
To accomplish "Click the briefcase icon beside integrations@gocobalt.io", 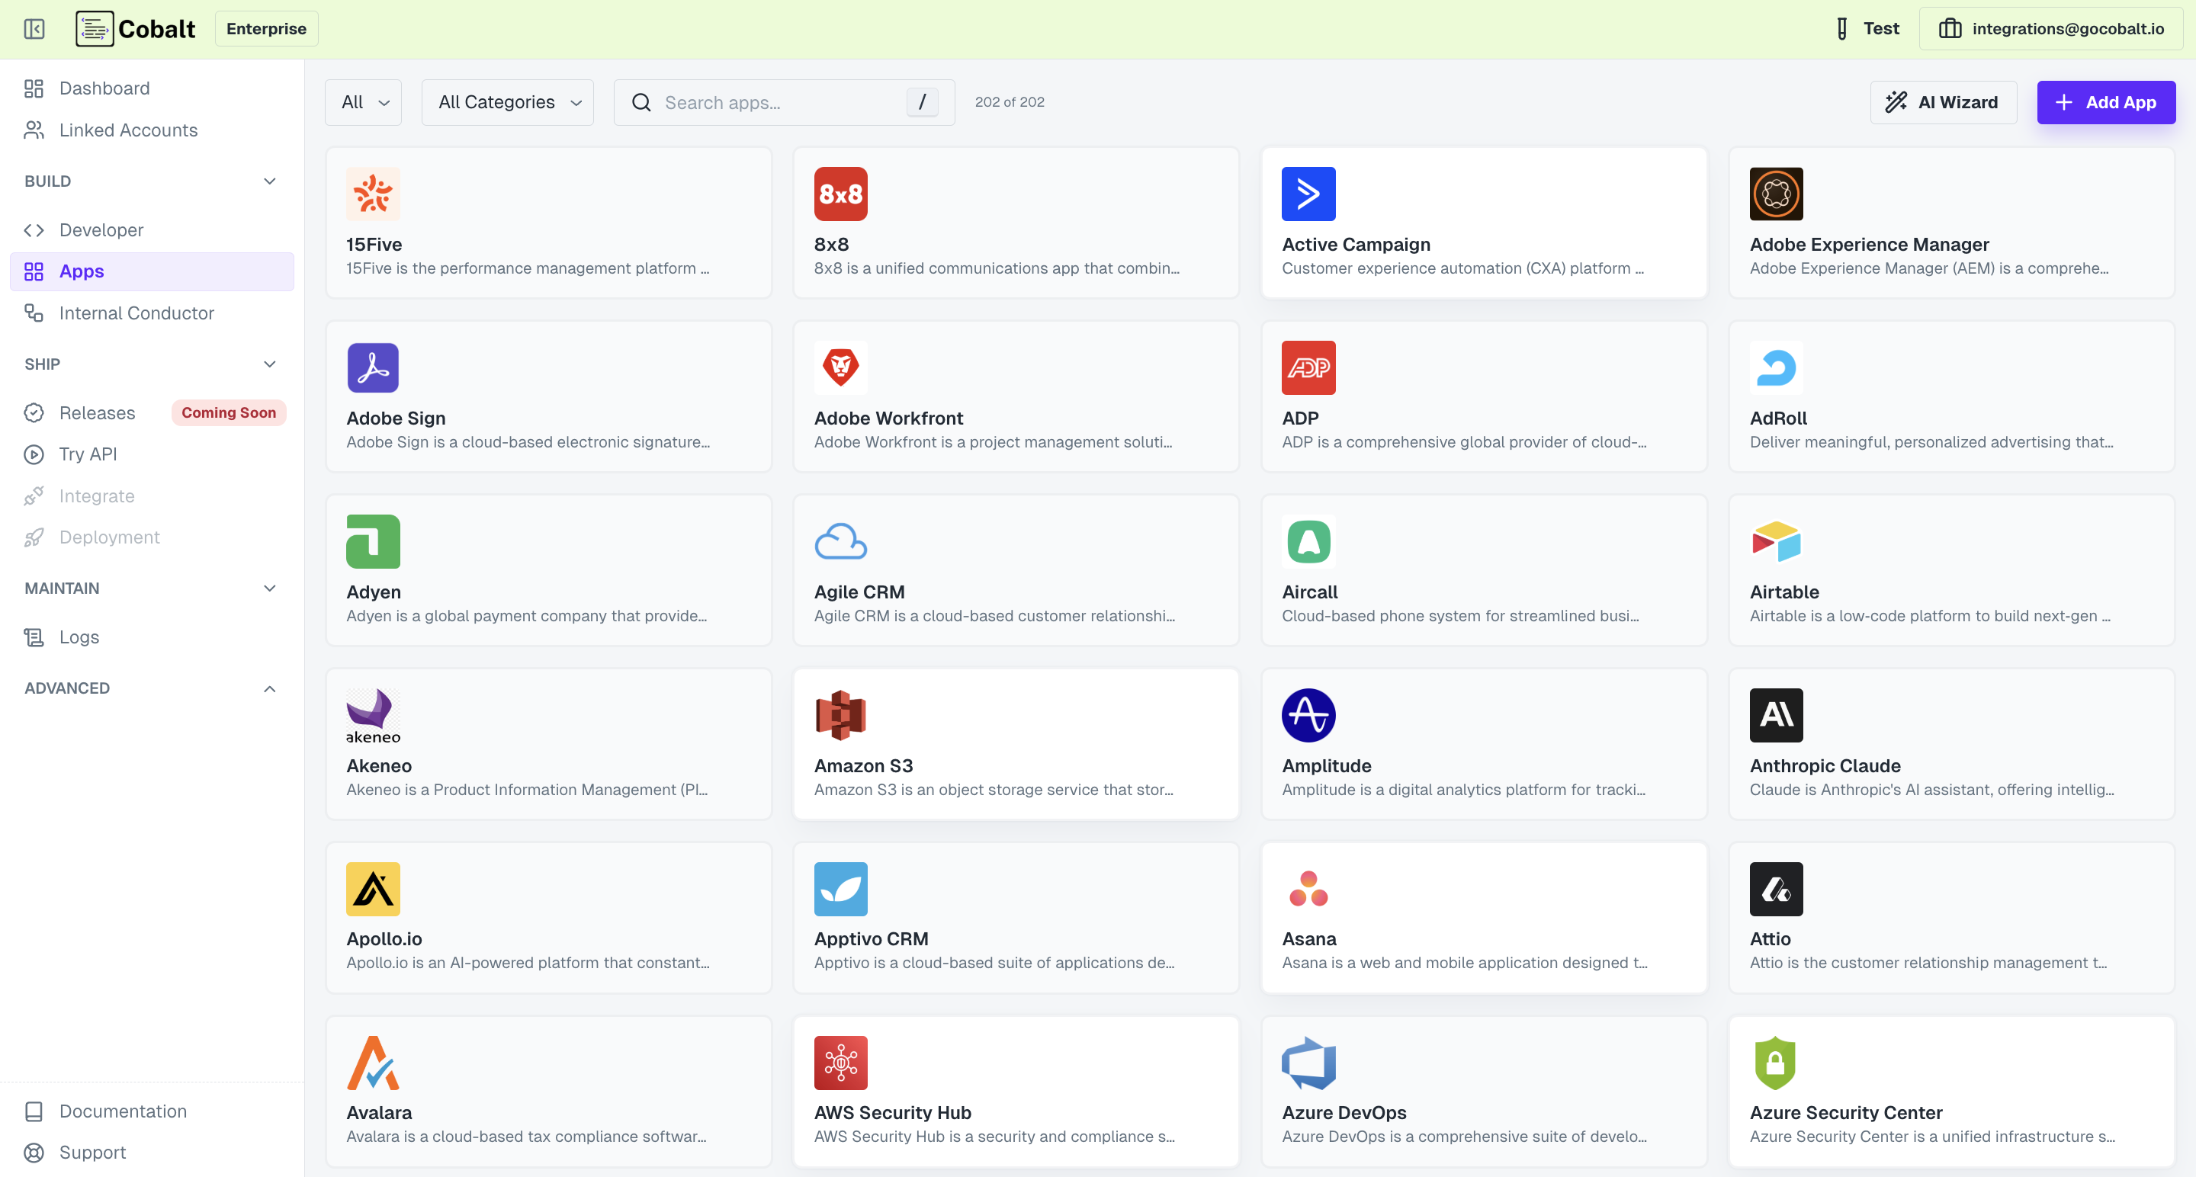I will tap(1950, 28).
